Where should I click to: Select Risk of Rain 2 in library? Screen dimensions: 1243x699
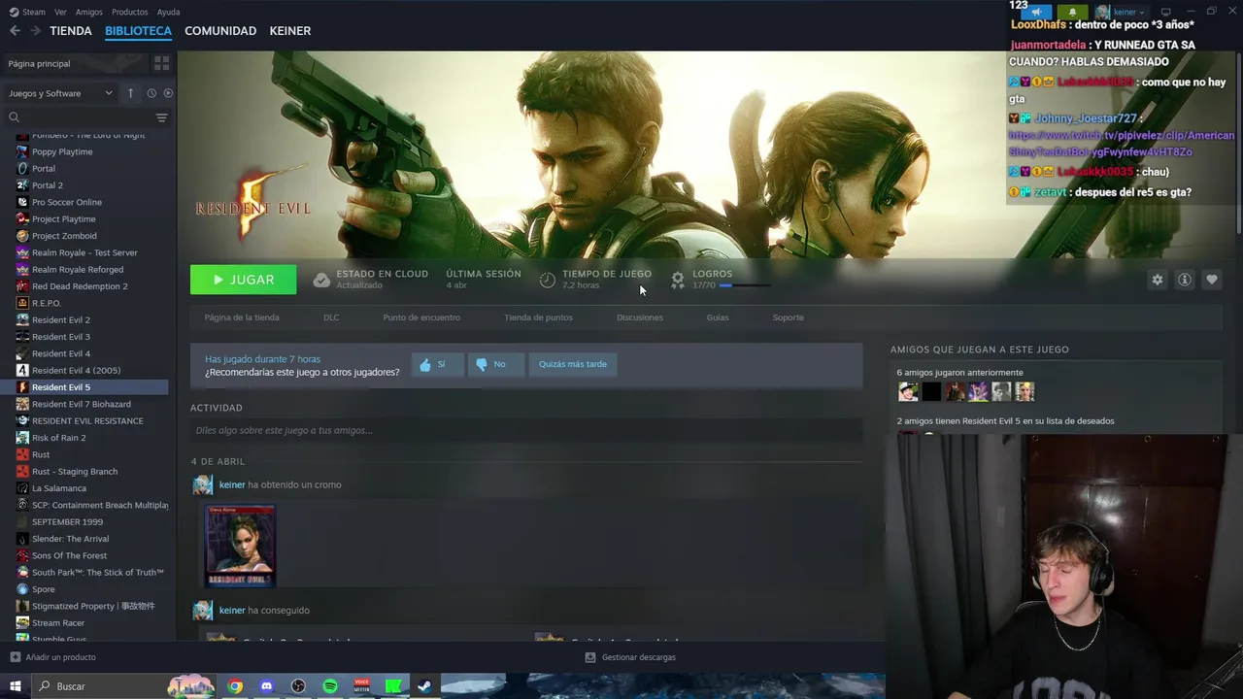pyautogui.click(x=58, y=438)
